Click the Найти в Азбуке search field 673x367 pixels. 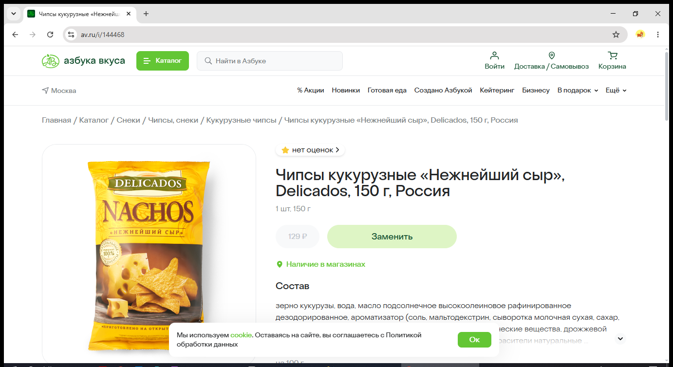pyautogui.click(x=270, y=61)
